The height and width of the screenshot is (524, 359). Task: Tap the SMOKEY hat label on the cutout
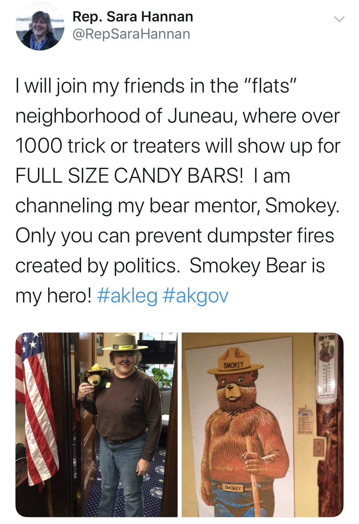coord(234,365)
